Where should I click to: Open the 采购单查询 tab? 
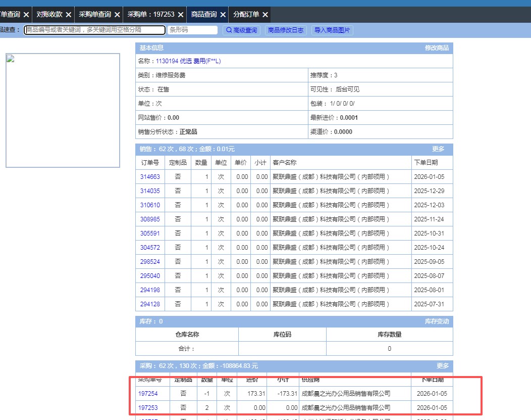[x=95, y=15]
